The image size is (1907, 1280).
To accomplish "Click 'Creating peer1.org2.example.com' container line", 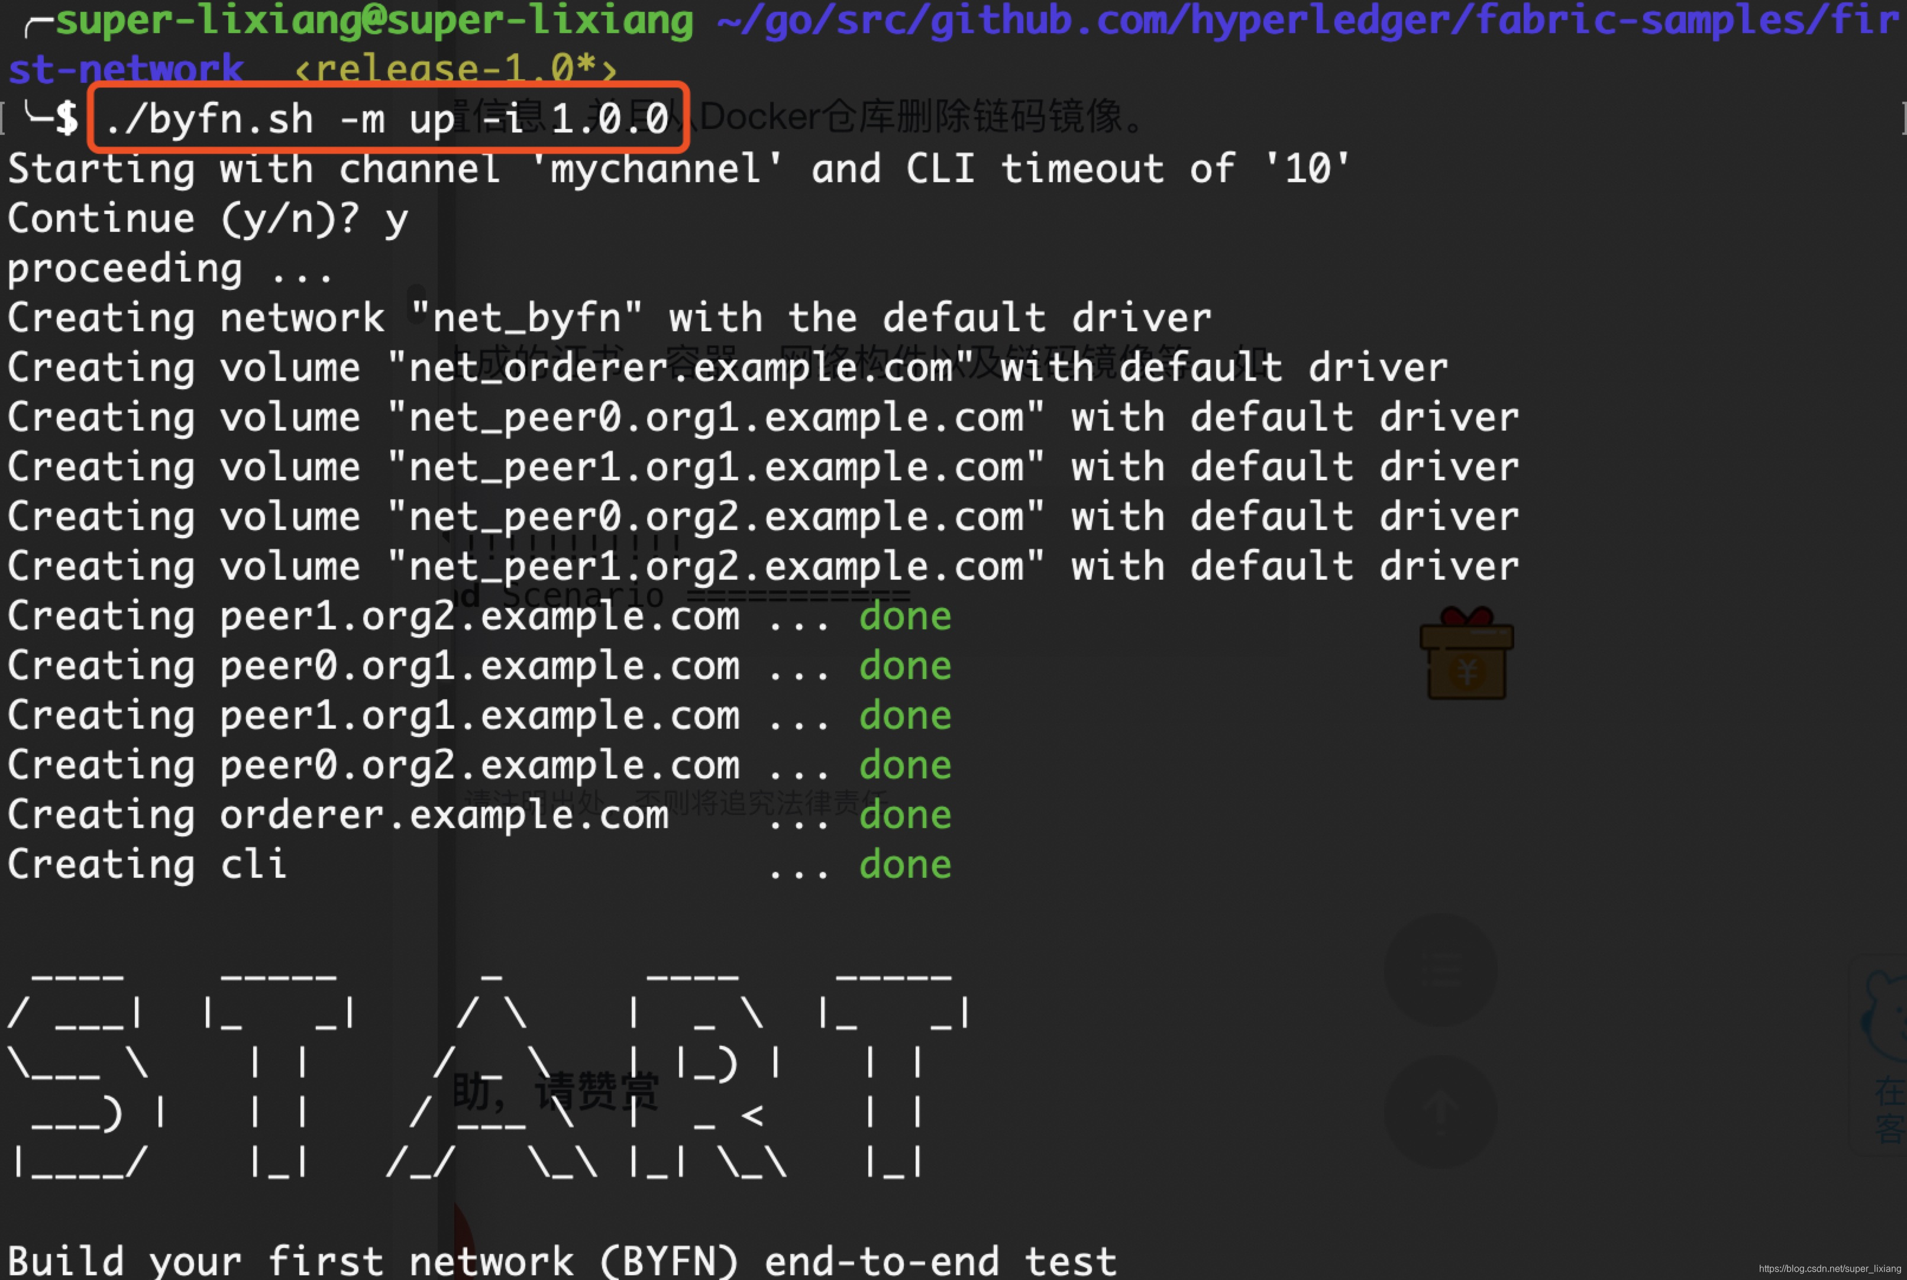I will coord(479,617).
